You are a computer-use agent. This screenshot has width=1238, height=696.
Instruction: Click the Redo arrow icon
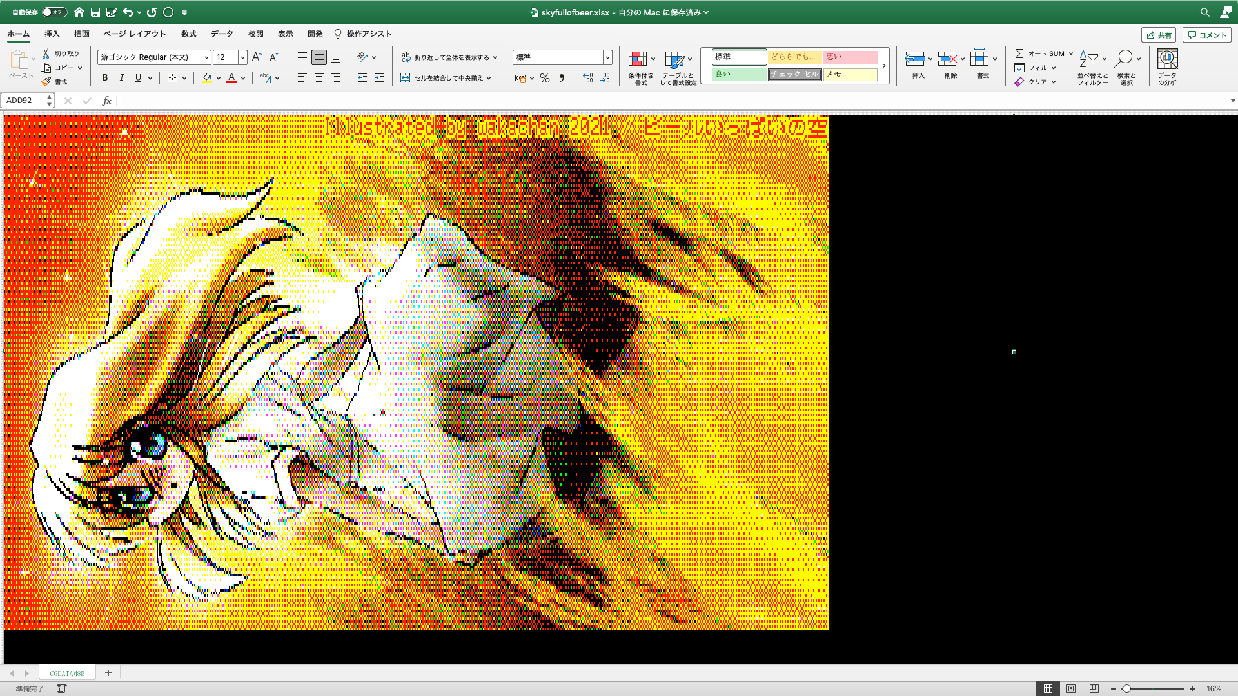click(x=152, y=12)
